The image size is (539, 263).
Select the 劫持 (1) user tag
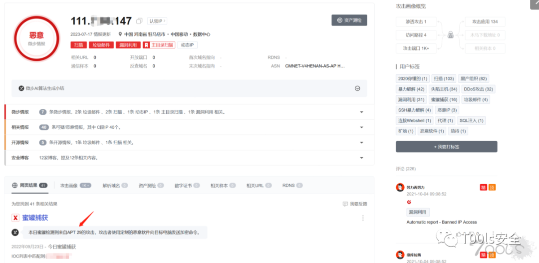coord(458,131)
